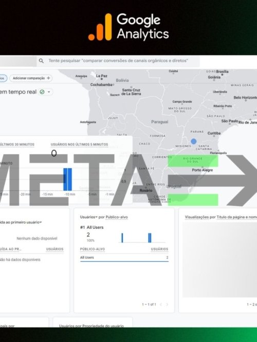Click the 'La Paz' map label
257x342 pixels.
[102, 76]
